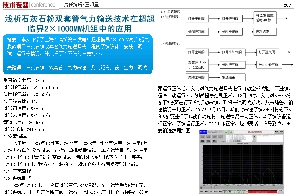Click the 打开小补气阀 flowchart box
This screenshot has height=196, width=296.
click(x=232, y=52)
